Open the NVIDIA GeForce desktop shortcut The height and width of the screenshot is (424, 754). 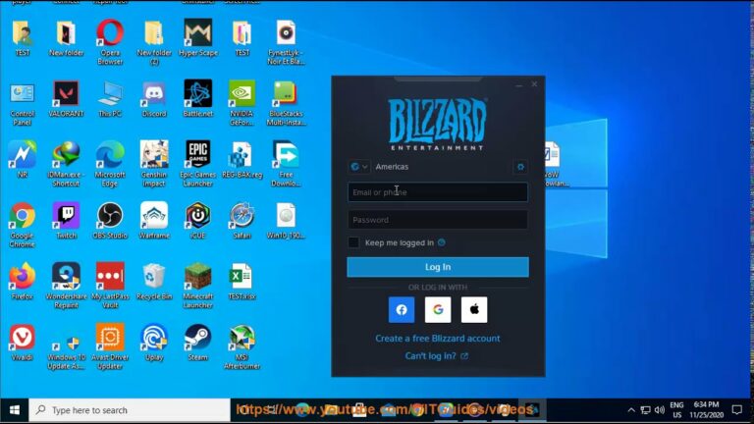click(242, 103)
